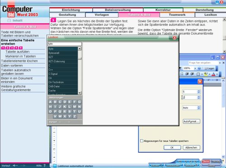Open lesson 'Tabellenelemente löschen'

point(19,61)
